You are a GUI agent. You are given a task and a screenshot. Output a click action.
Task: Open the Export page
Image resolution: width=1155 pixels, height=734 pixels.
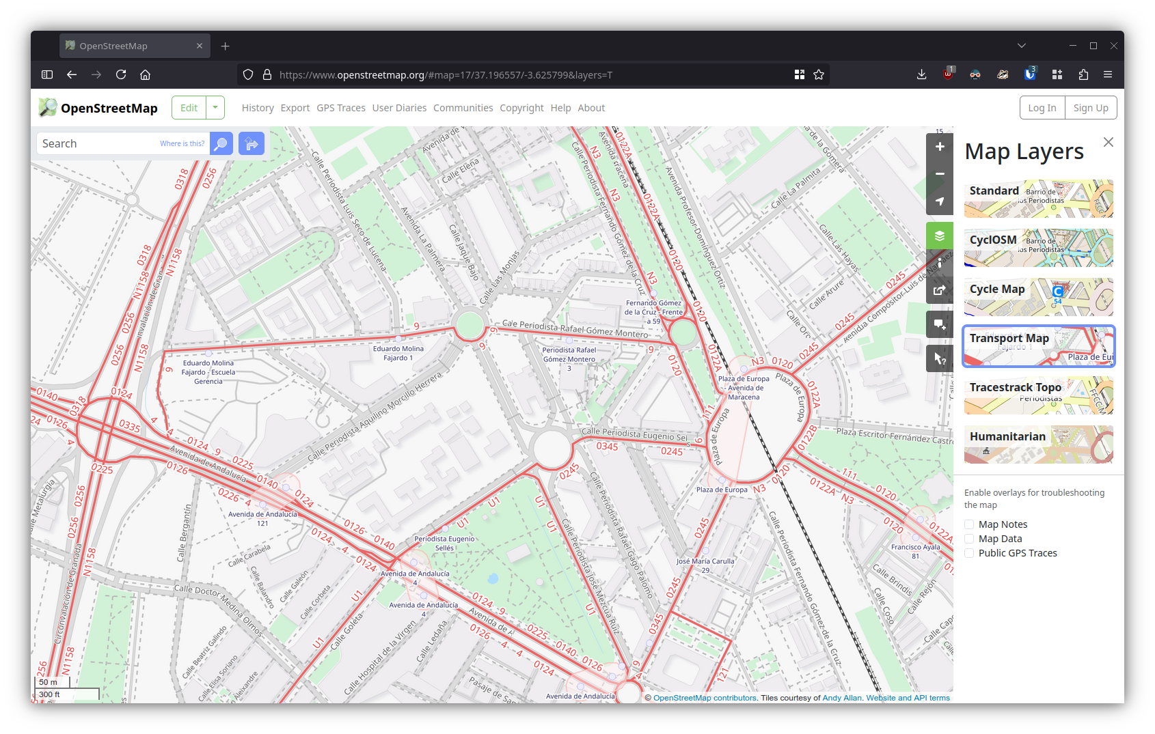click(x=295, y=108)
